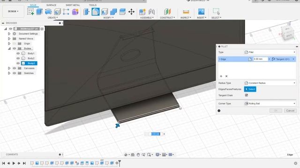The image size is (300, 168).
Task: Toggle visibility of Canvases folder
Action: [15, 68]
